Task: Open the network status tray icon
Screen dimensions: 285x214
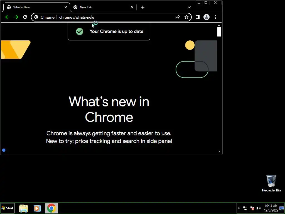Action: tap(245, 208)
